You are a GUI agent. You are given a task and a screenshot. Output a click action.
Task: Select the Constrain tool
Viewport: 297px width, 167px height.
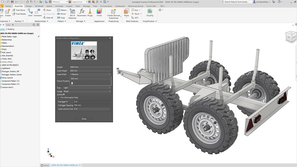pos(38,13)
